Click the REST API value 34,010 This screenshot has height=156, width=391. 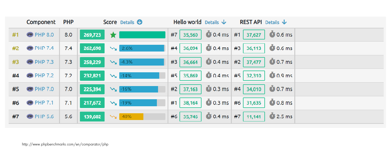pos(254,89)
